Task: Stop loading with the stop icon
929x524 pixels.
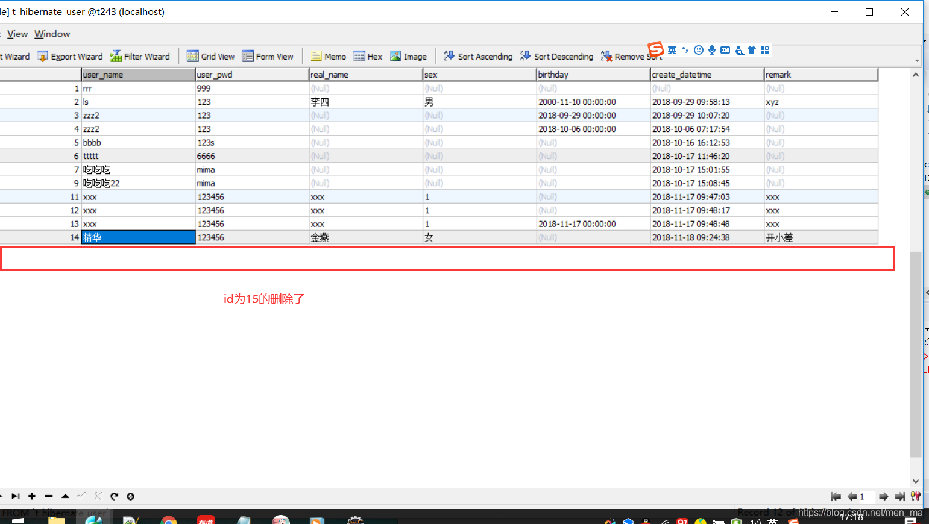Action: [130, 496]
